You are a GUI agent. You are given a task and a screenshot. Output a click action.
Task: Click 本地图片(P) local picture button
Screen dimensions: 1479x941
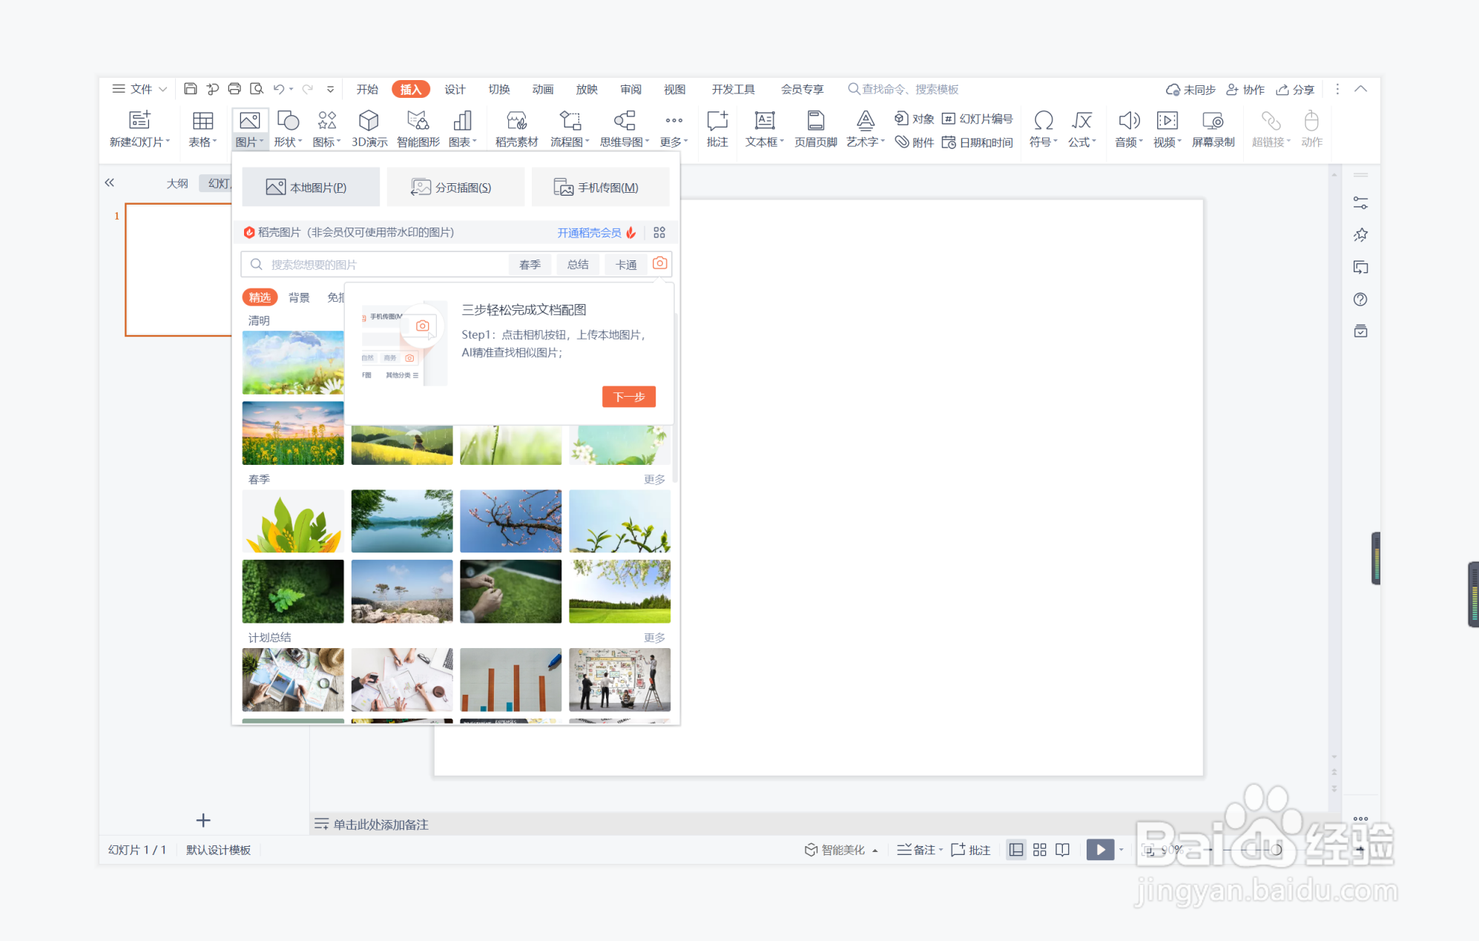[311, 187]
